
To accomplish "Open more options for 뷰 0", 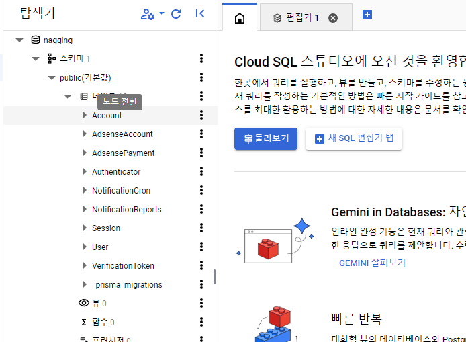I will pos(201,303).
